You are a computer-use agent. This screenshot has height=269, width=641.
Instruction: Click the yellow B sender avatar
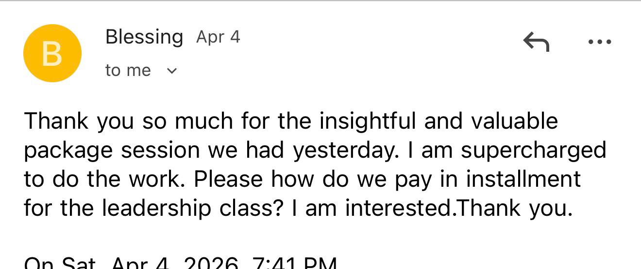click(x=52, y=53)
